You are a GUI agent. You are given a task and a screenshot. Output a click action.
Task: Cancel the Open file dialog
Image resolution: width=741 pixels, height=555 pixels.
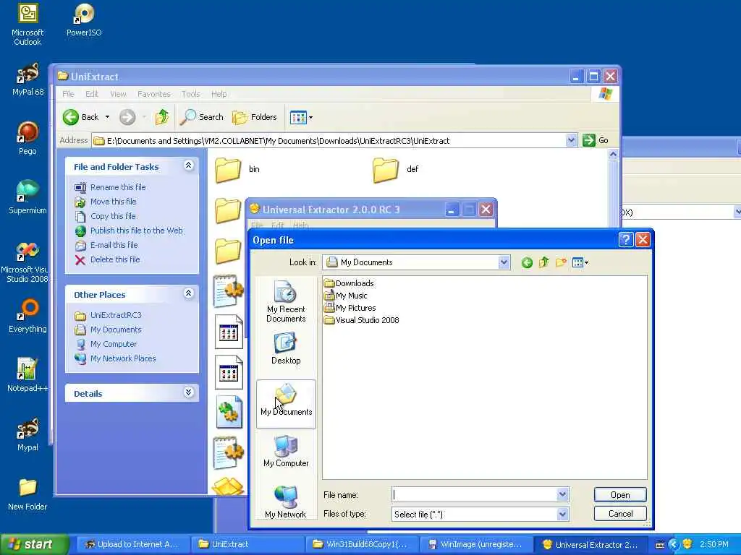[620, 514]
